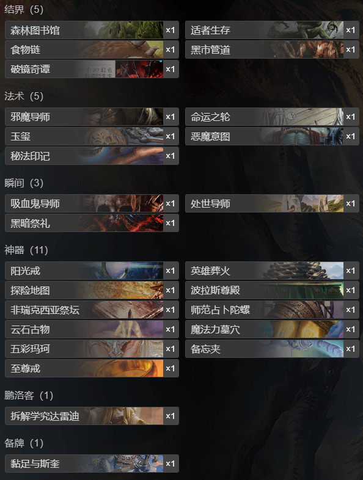Screen dimensions: 363x480
Task: Click the 玉玺 card thumbnail
Action: pyautogui.click(x=123, y=136)
